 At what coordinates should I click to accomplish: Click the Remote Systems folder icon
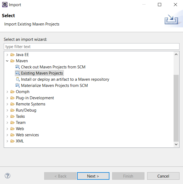coord(12,104)
